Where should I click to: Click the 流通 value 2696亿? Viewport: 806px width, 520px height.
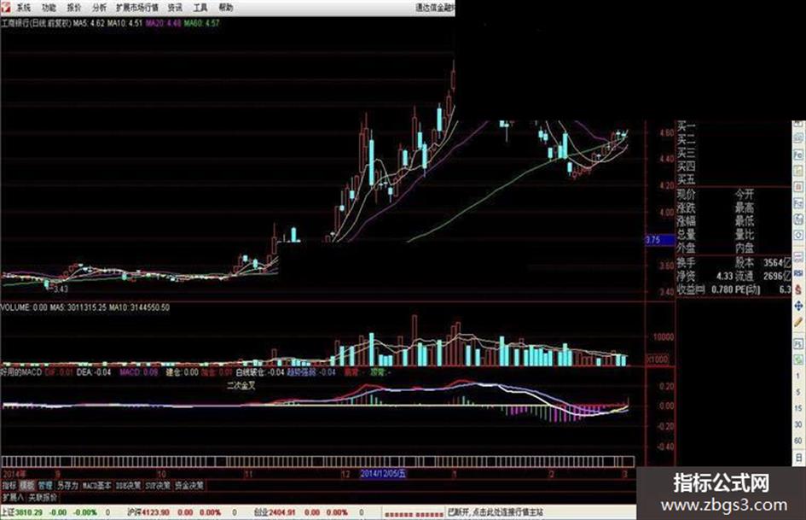[777, 277]
